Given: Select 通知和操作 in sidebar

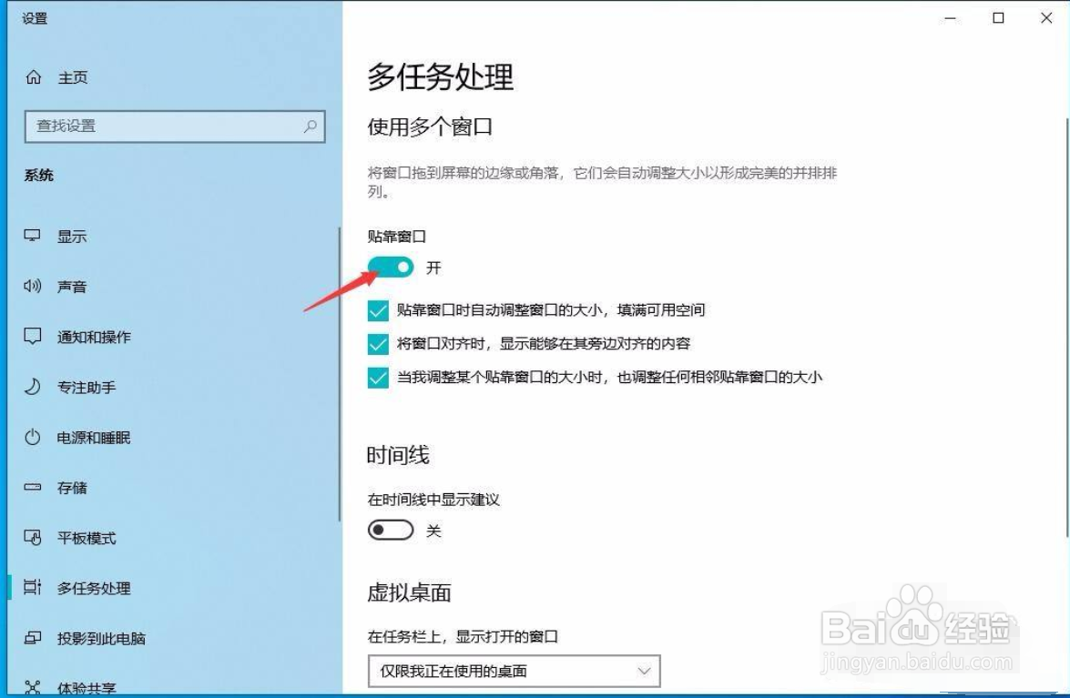Looking at the screenshot, I should [94, 338].
